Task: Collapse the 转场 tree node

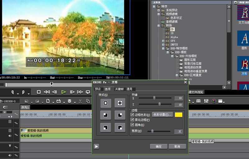Action: click(158, 25)
